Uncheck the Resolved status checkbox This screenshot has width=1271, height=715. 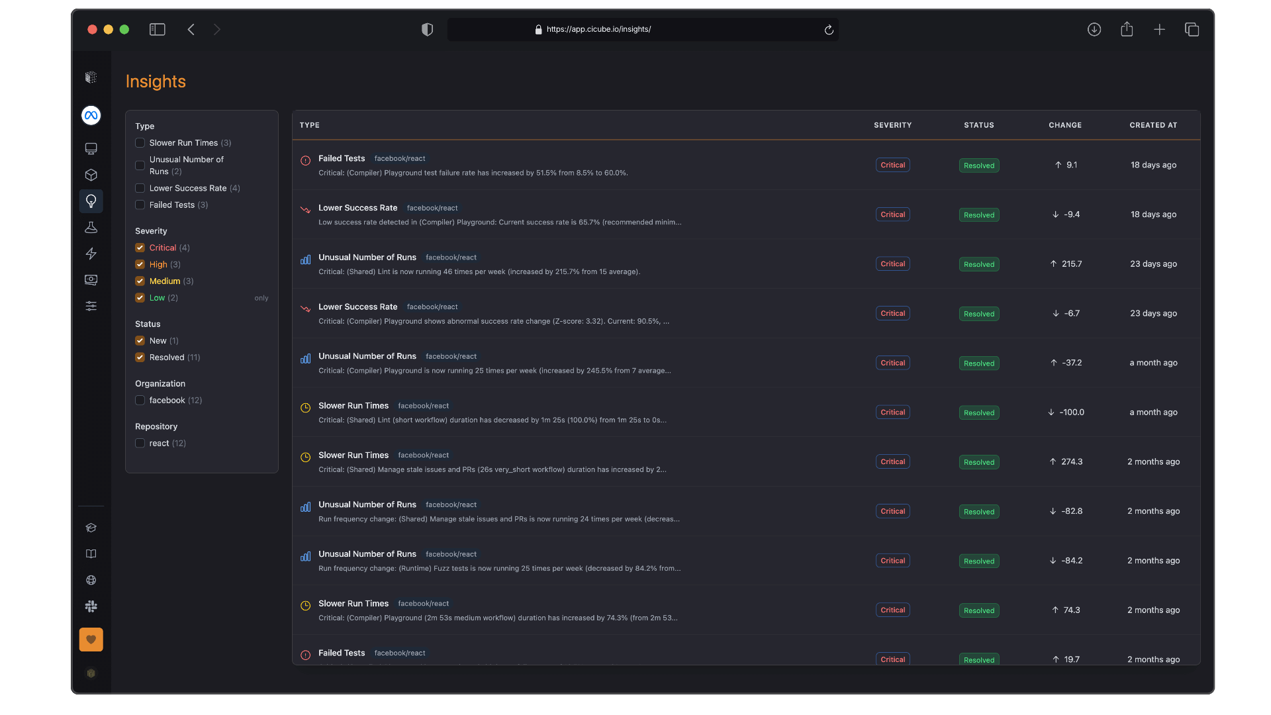point(140,358)
